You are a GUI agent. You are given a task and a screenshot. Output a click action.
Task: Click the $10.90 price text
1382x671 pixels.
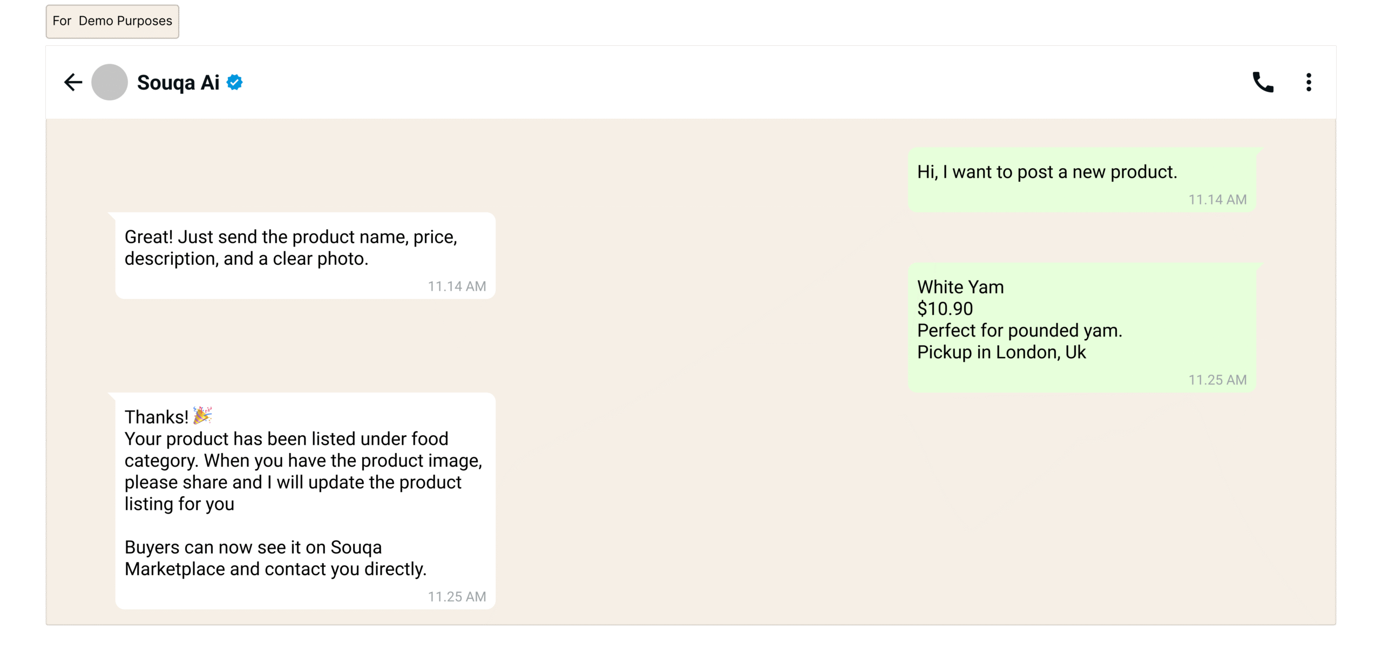click(x=945, y=309)
